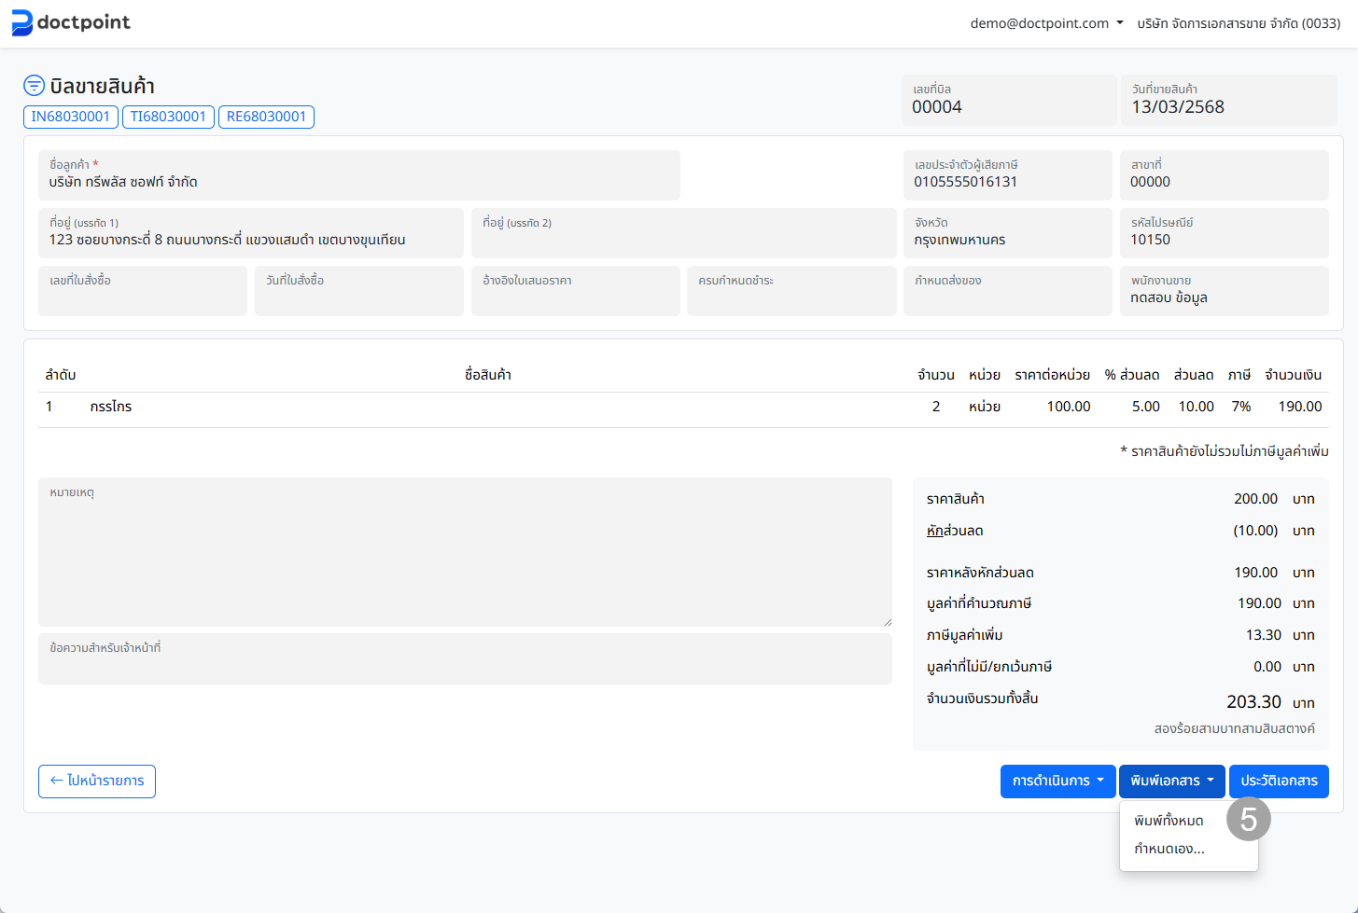Select พิมพ์ทั้งหมด from the print menu
The width and height of the screenshot is (1358, 913).
1169,822
